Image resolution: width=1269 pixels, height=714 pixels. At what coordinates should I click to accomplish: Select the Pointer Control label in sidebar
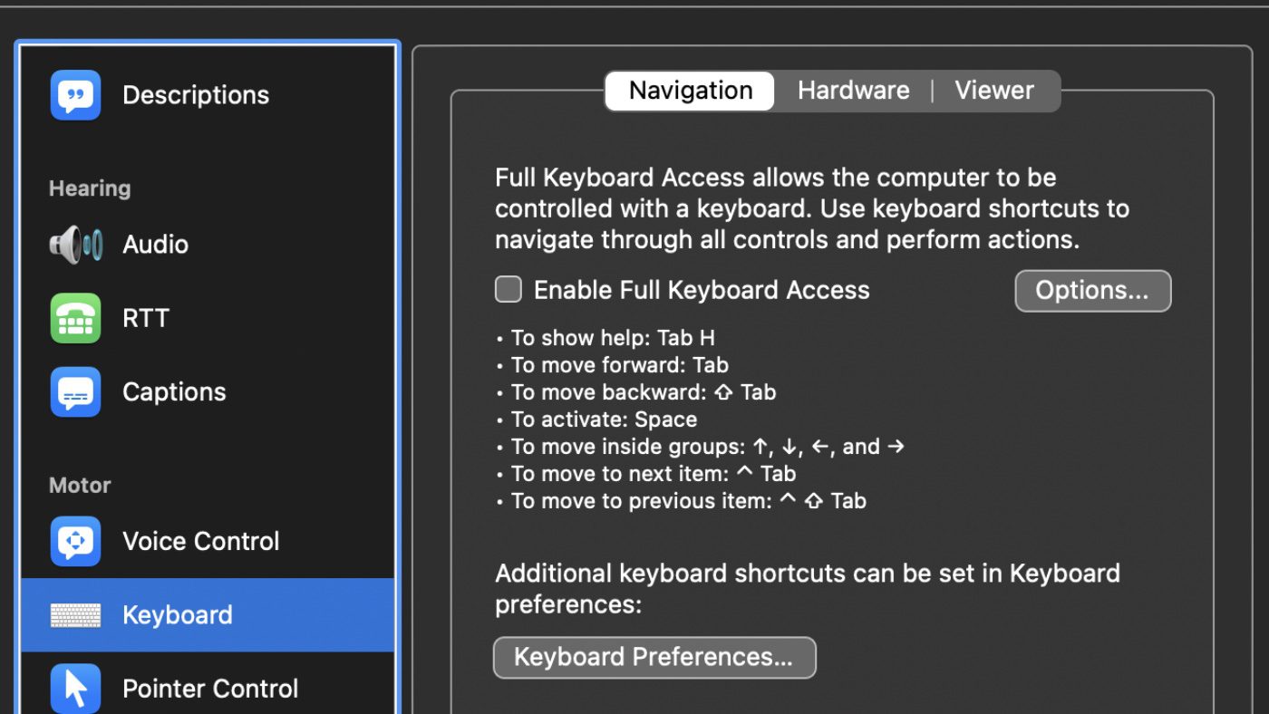(x=210, y=689)
